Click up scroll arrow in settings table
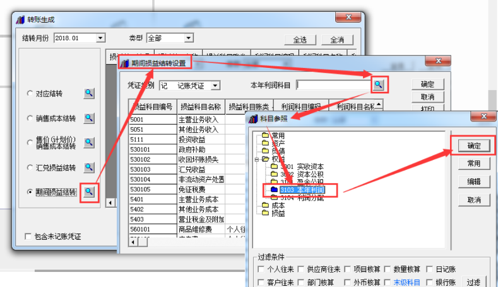This screenshot has height=287, width=498. tap(379, 104)
